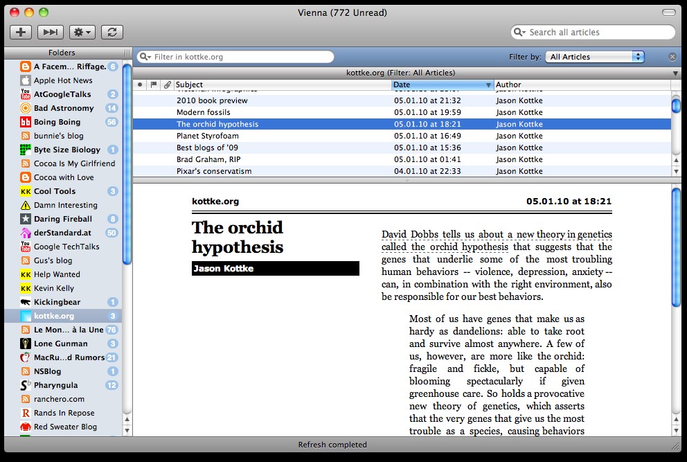Click the Folders pane resize grip
This screenshot has width=687, height=462.
(x=127, y=53)
